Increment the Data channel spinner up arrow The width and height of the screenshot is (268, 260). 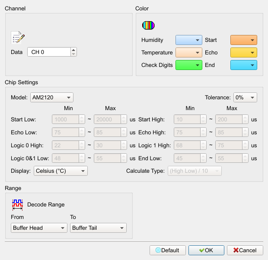(x=73, y=50)
